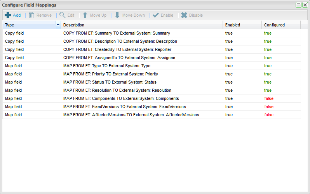Viewport: 310px width, 194px height.
Task: Maximize the Configure Field Mappings window
Action: pos(298,5)
